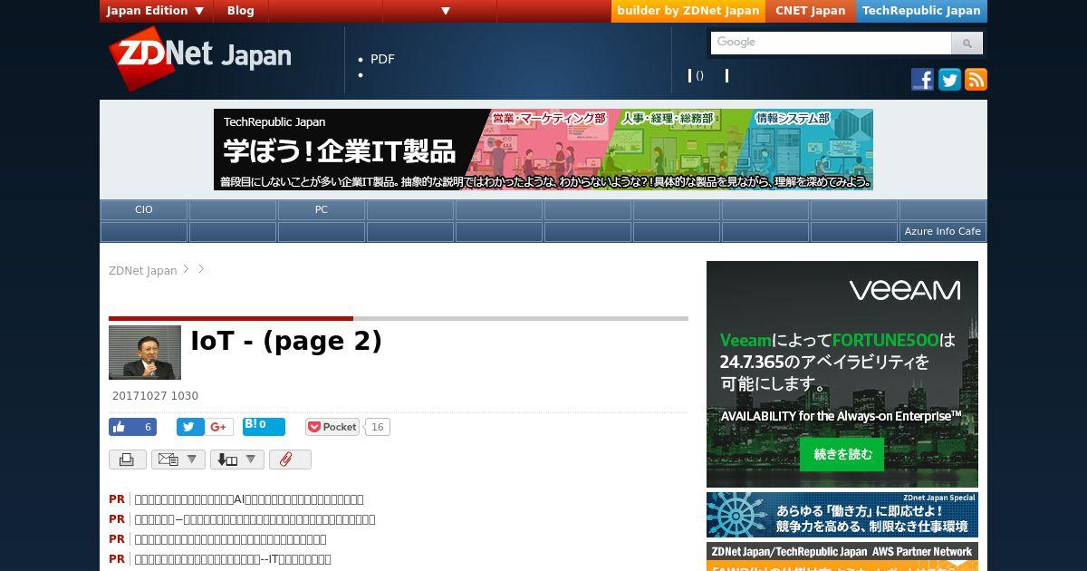Screen dimensions: 1087x571
Task: Open the first PR link mentioning AI
Action: [249, 499]
